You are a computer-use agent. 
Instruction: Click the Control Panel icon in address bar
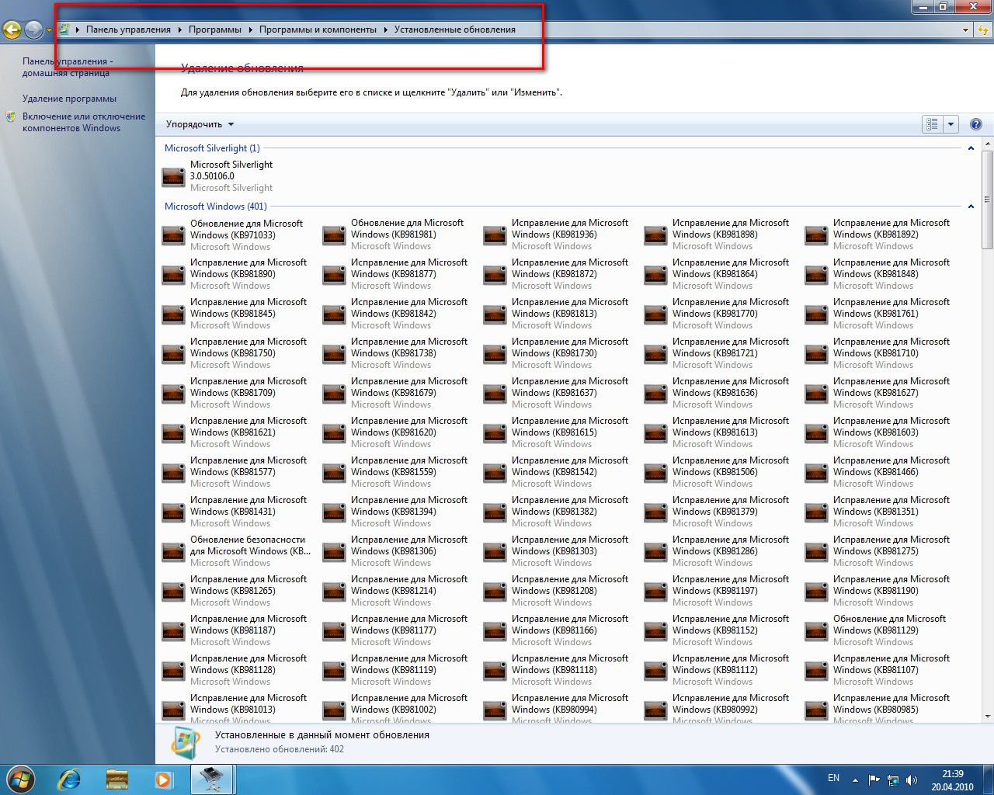pyautogui.click(x=64, y=30)
